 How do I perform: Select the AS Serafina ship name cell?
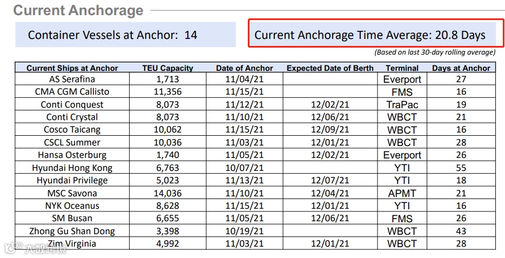coord(72,79)
